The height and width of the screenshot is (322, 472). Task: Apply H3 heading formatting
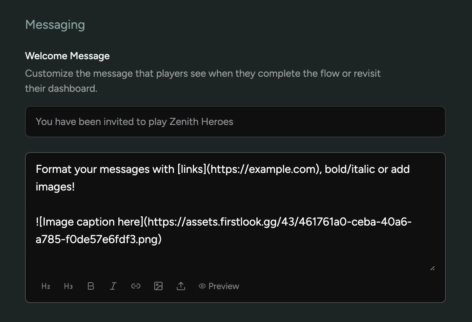tap(68, 286)
